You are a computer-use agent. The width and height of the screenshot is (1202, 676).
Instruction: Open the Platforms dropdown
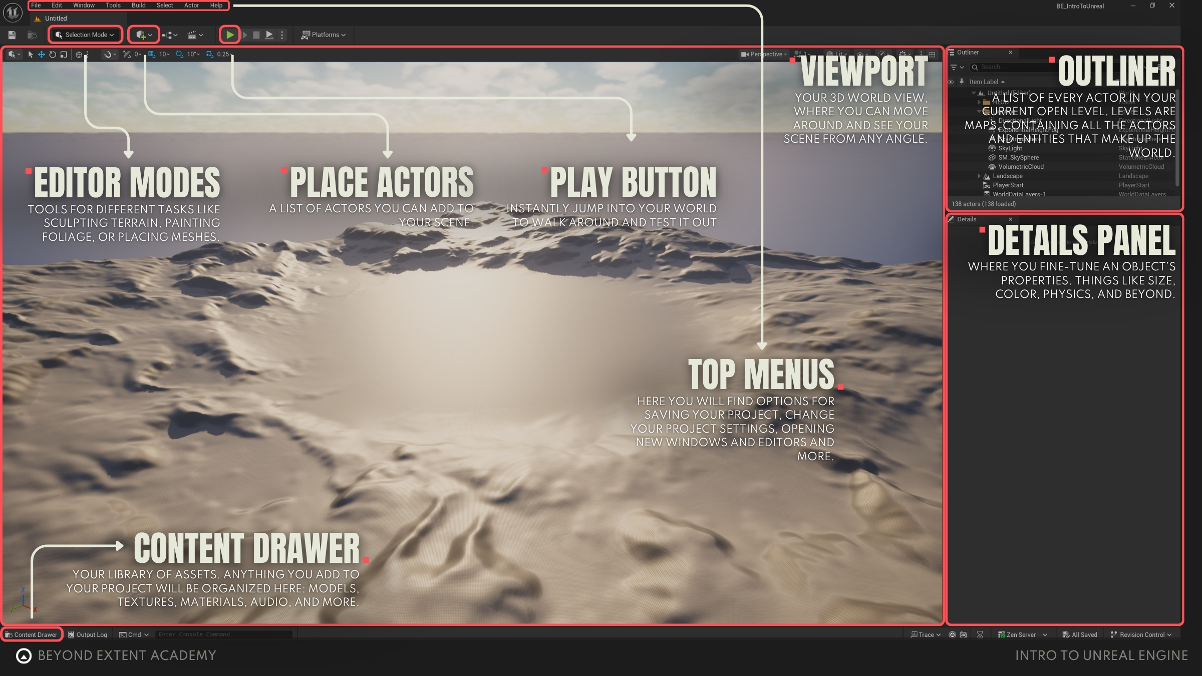click(x=324, y=35)
